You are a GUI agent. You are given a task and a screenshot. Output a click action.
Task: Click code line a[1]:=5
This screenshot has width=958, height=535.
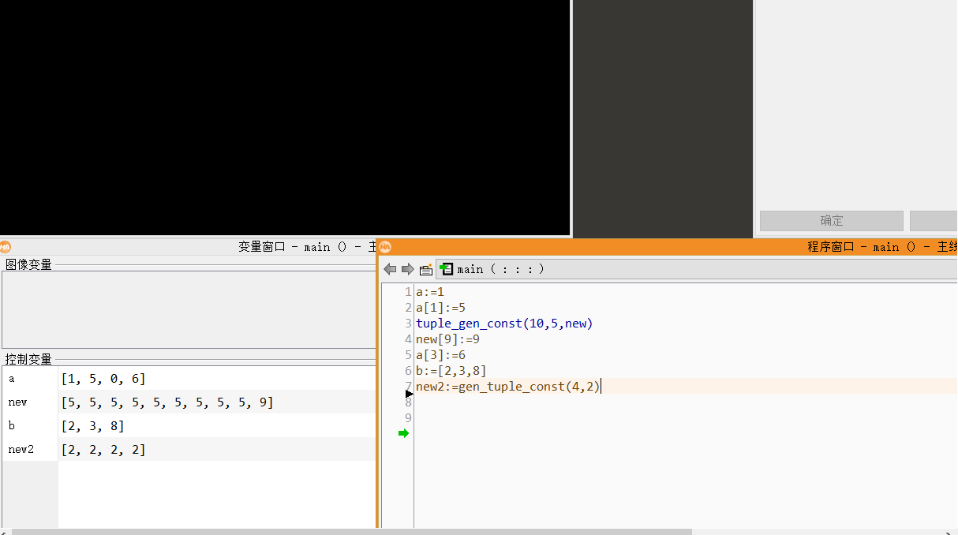(x=440, y=308)
